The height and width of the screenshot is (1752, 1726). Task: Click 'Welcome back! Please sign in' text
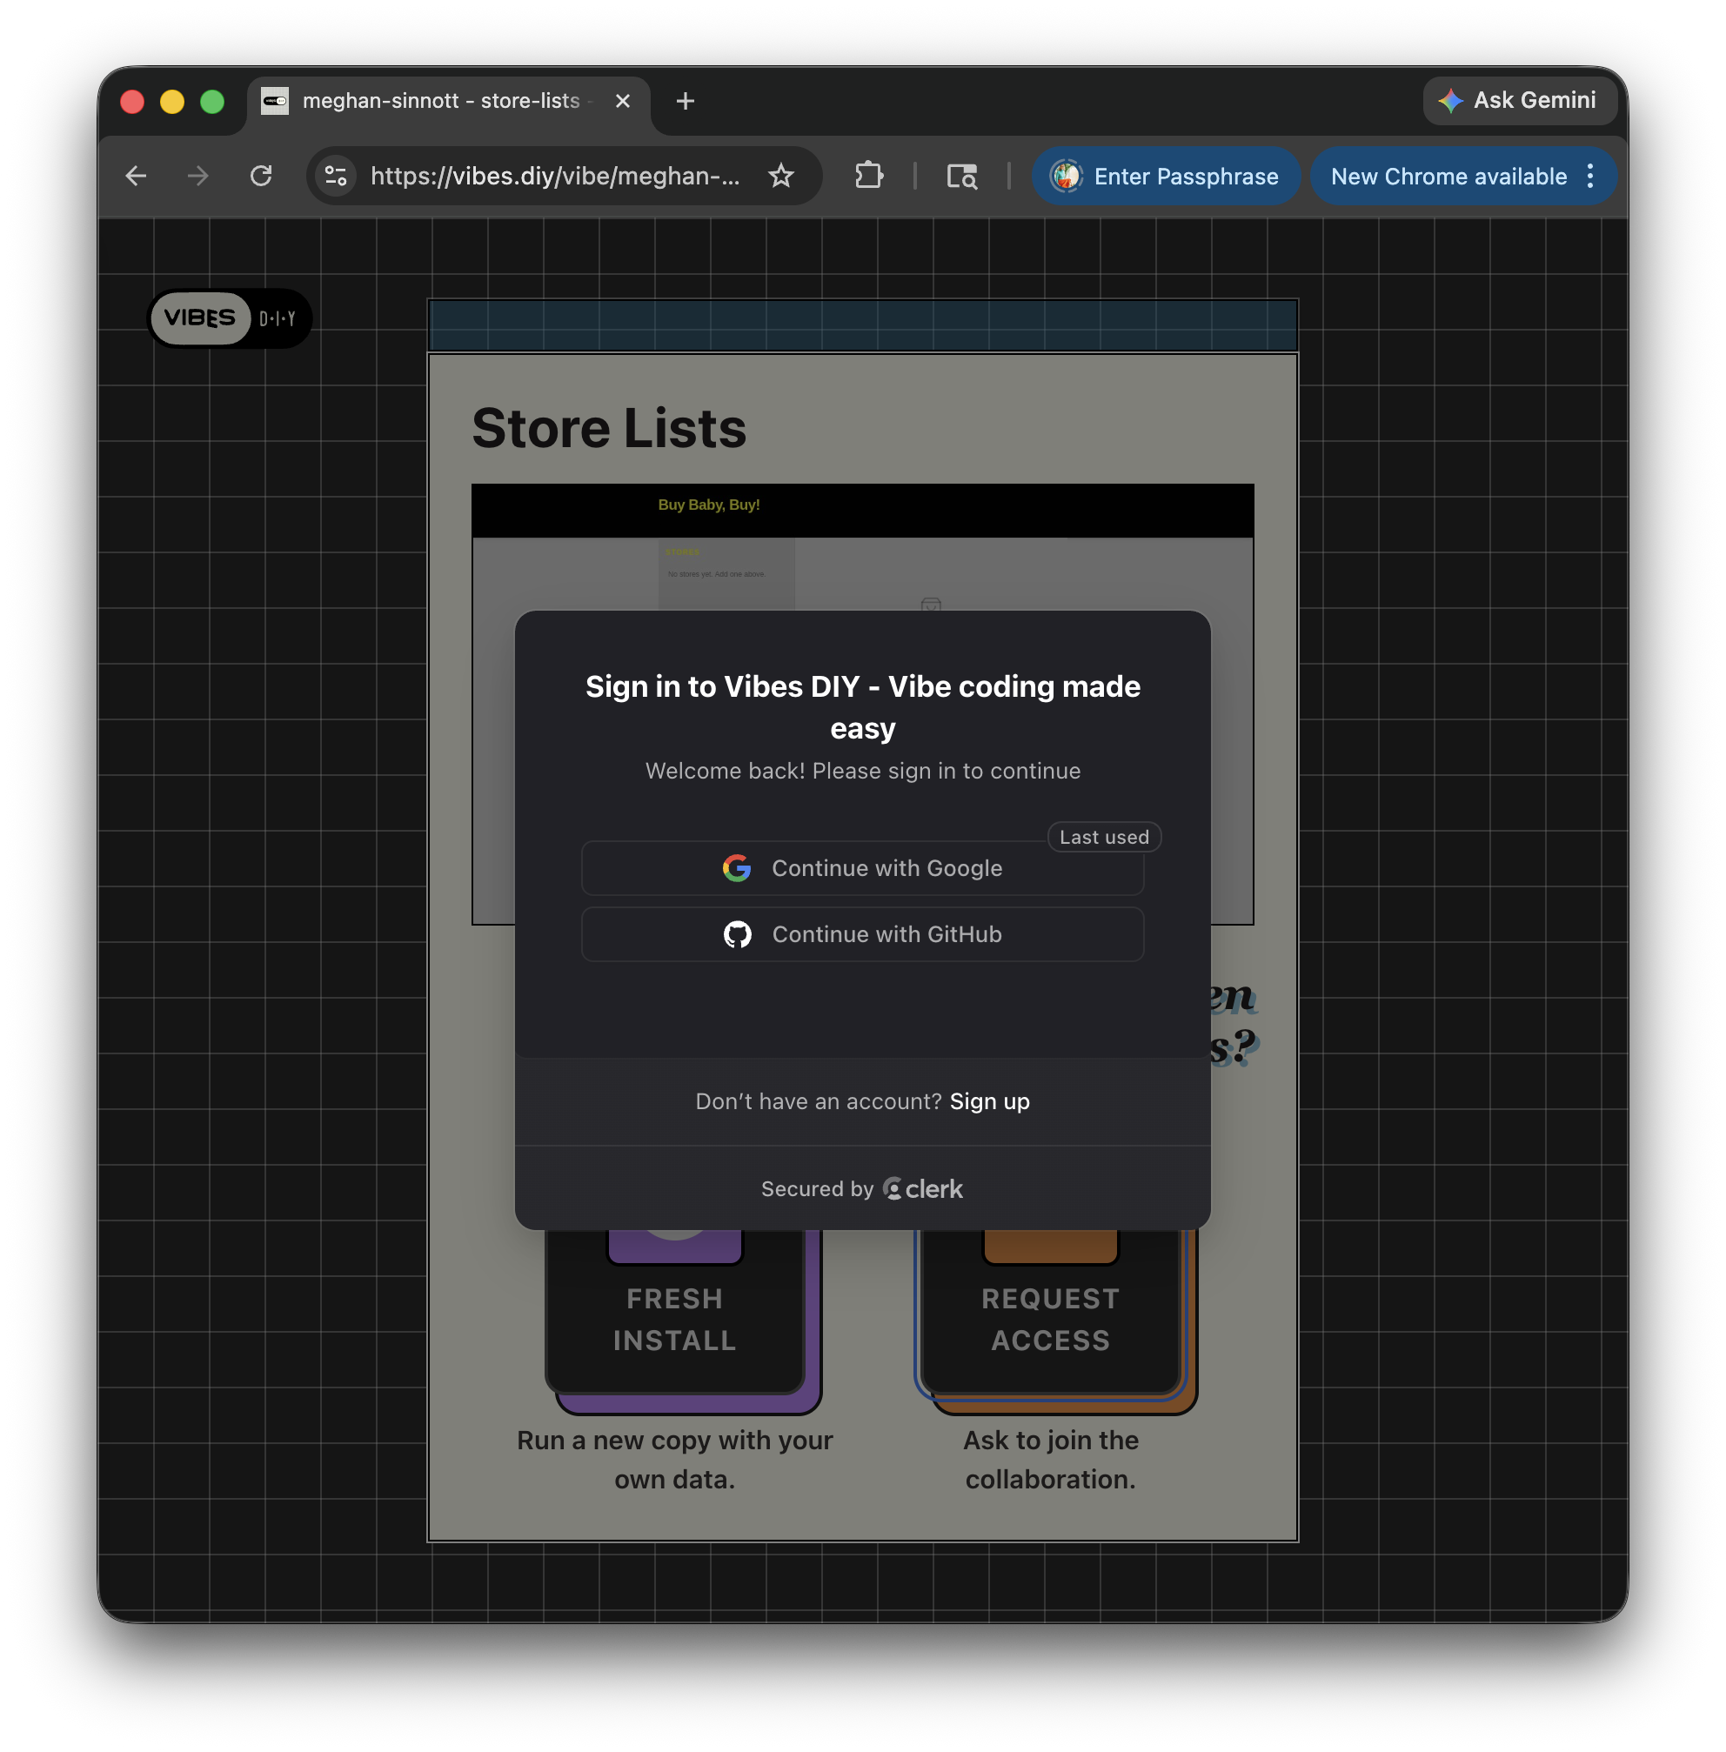[x=862, y=771]
